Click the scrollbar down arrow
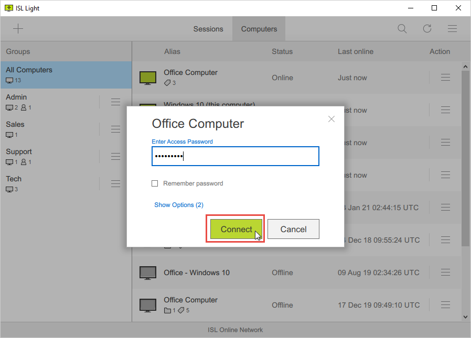 click(x=465, y=317)
